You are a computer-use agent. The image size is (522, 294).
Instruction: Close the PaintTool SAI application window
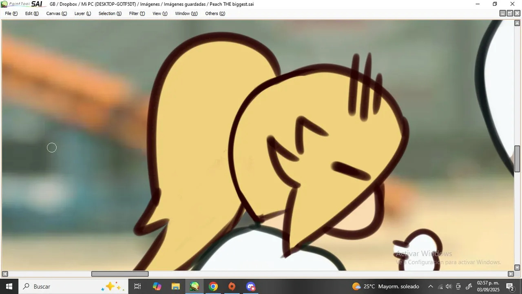[513, 4]
